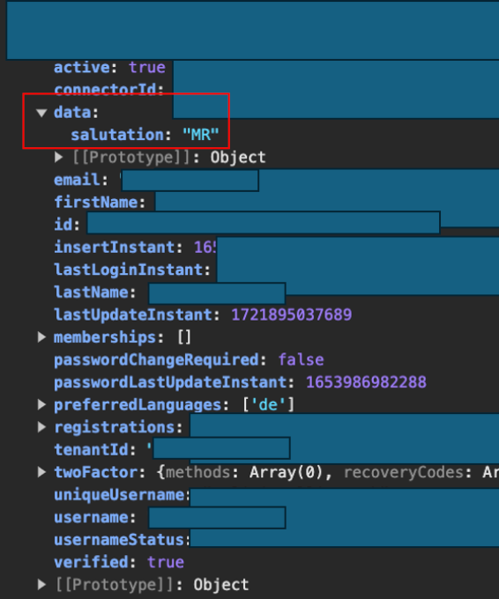
Task: Click the active true value
Action: 147,68
